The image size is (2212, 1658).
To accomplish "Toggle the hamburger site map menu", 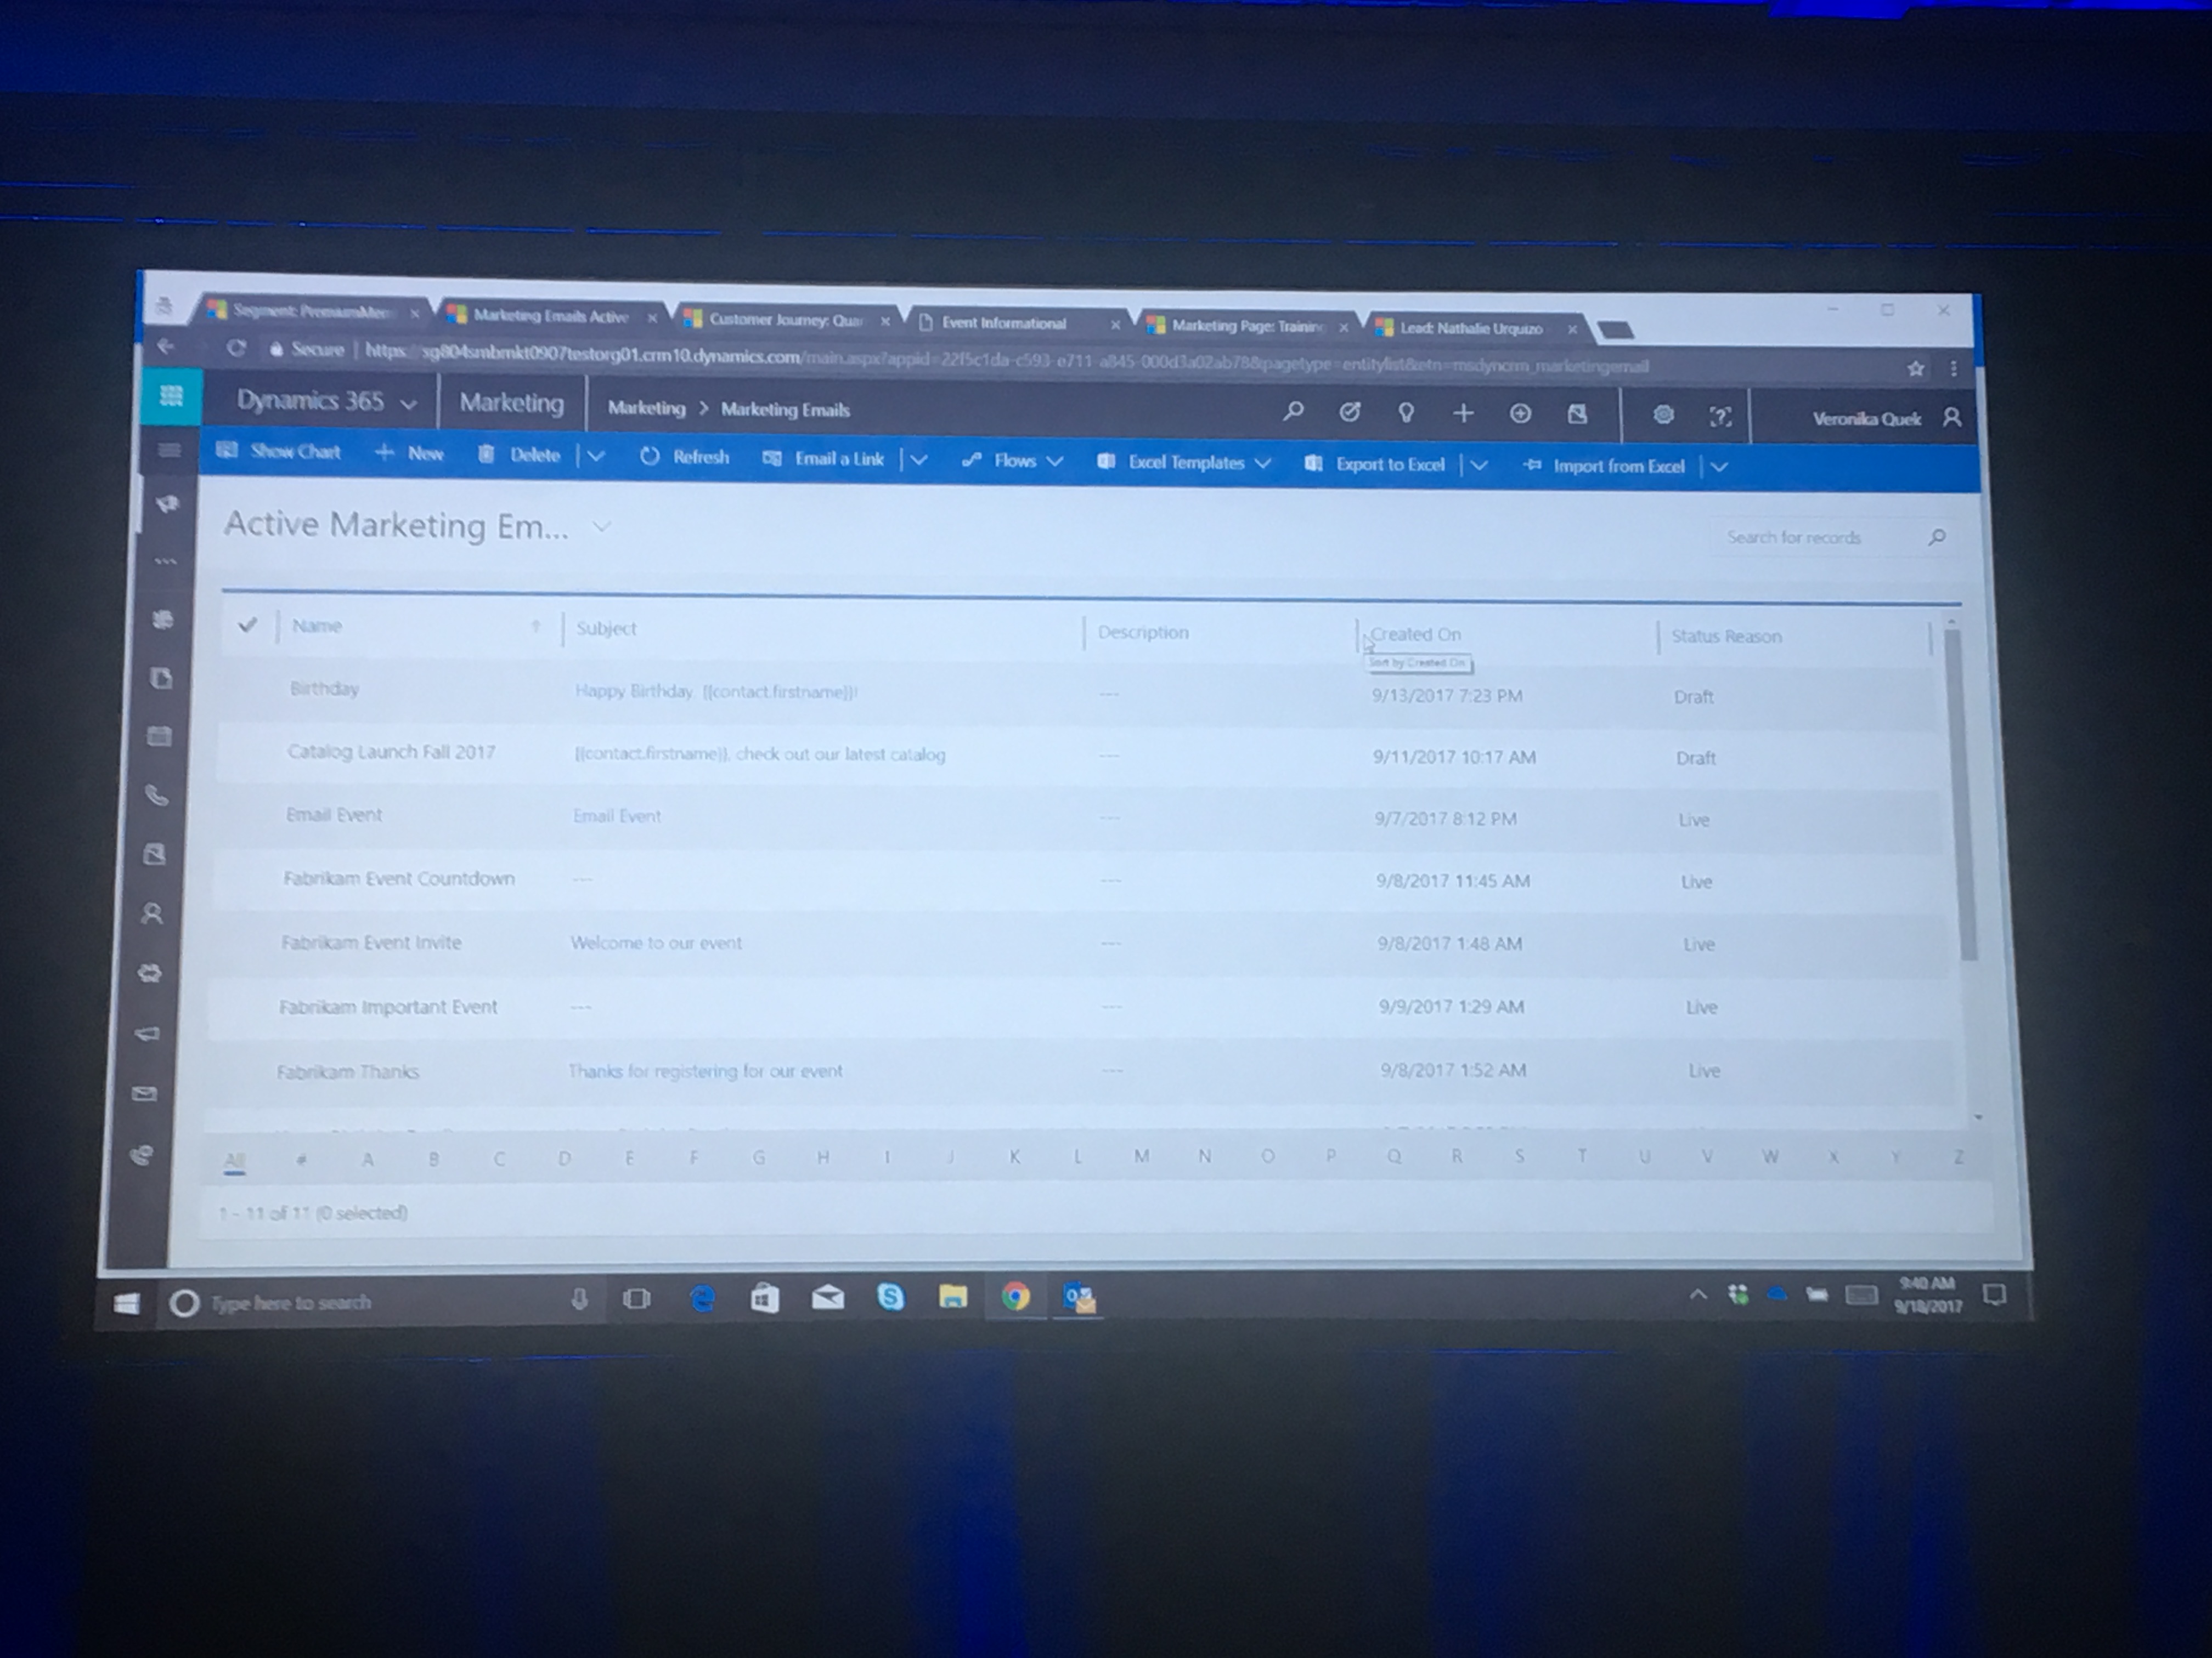I will tap(169, 450).
